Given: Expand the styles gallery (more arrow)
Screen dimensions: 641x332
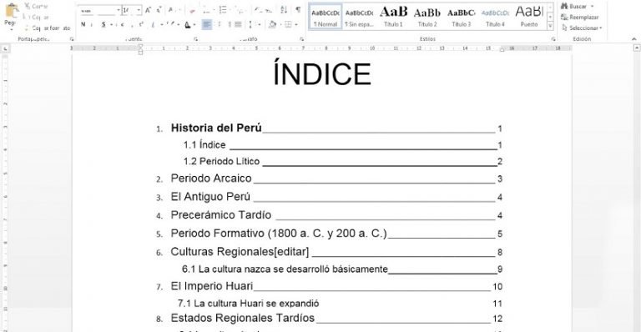Looking at the screenshot, I should click(x=550, y=26).
